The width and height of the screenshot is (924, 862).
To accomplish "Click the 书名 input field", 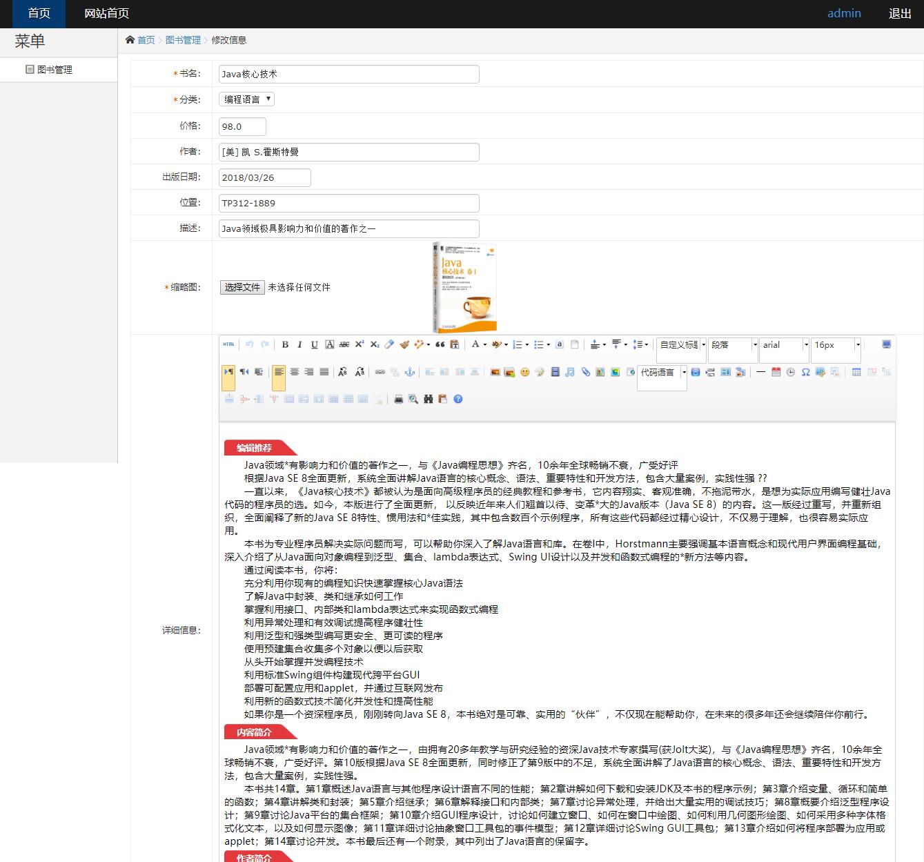I will coord(348,74).
